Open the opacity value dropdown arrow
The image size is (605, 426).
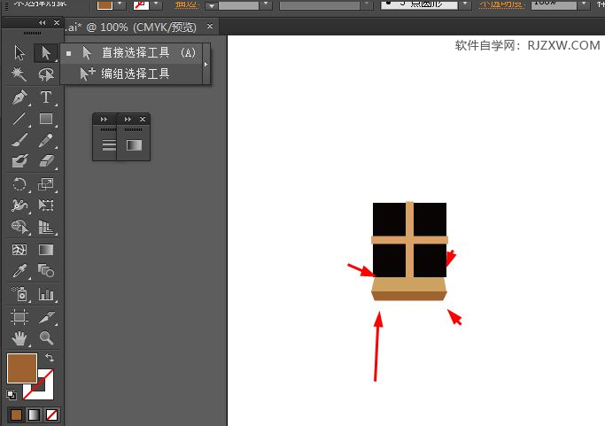(x=584, y=4)
